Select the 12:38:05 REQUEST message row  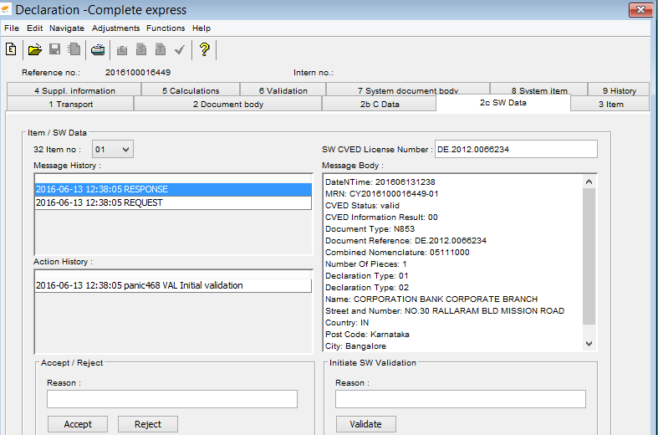click(173, 202)
